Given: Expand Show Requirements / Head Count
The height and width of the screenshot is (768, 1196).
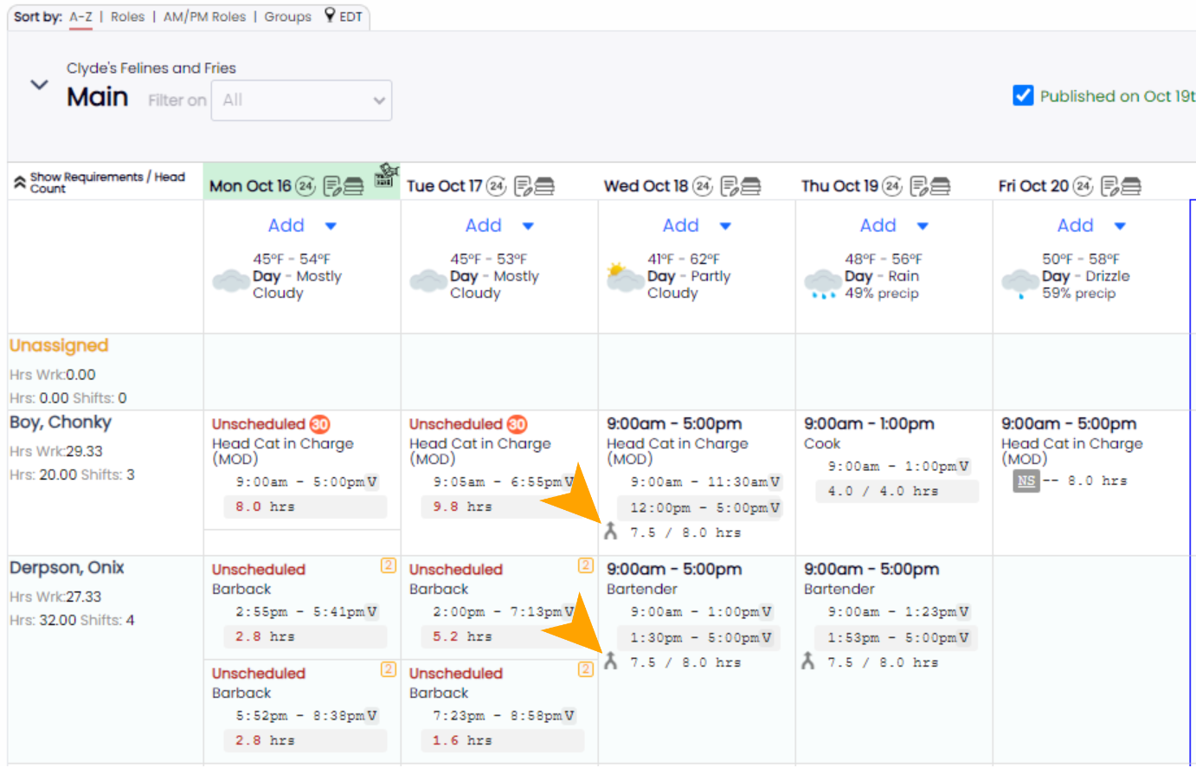Looking at the screenshot, I should pos(100,182).
